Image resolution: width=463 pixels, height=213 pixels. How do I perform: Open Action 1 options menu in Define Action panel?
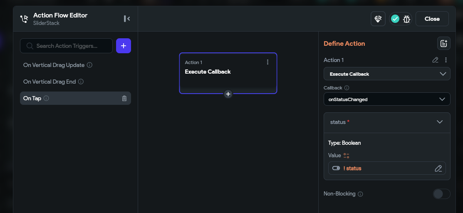click(x=446, y=60)
